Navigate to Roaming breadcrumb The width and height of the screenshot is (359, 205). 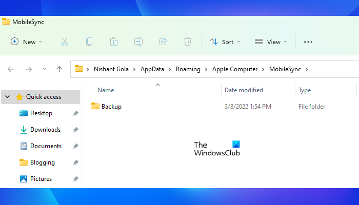[x=188, y=69]
